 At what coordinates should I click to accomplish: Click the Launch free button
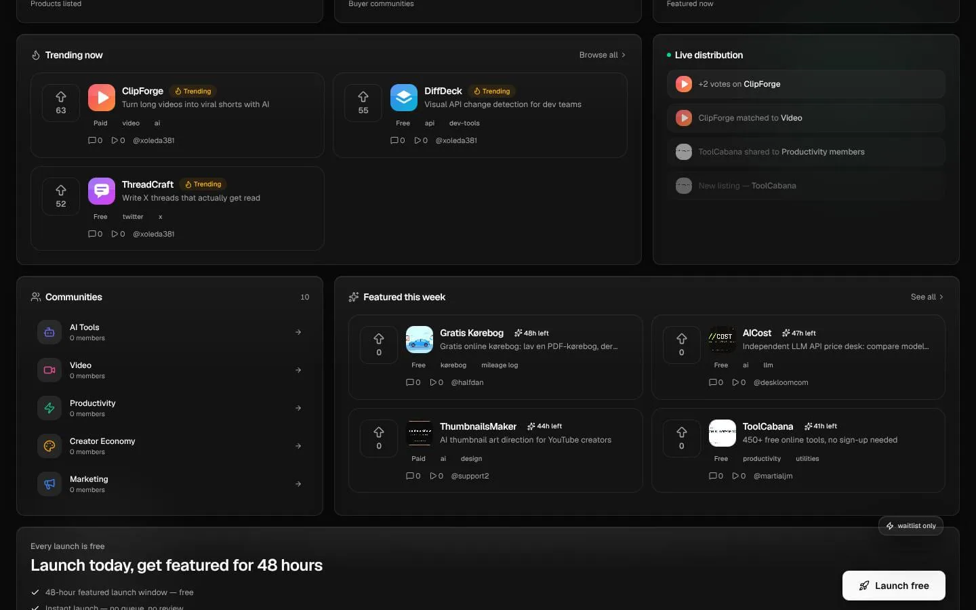(894, 586)
